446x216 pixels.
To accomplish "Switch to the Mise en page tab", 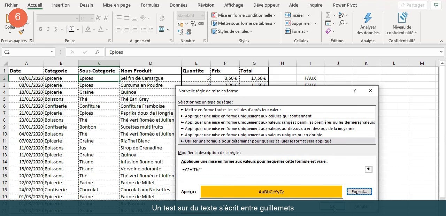I will click(117, 5).
